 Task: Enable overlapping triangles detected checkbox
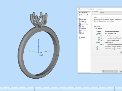(97, 47)
